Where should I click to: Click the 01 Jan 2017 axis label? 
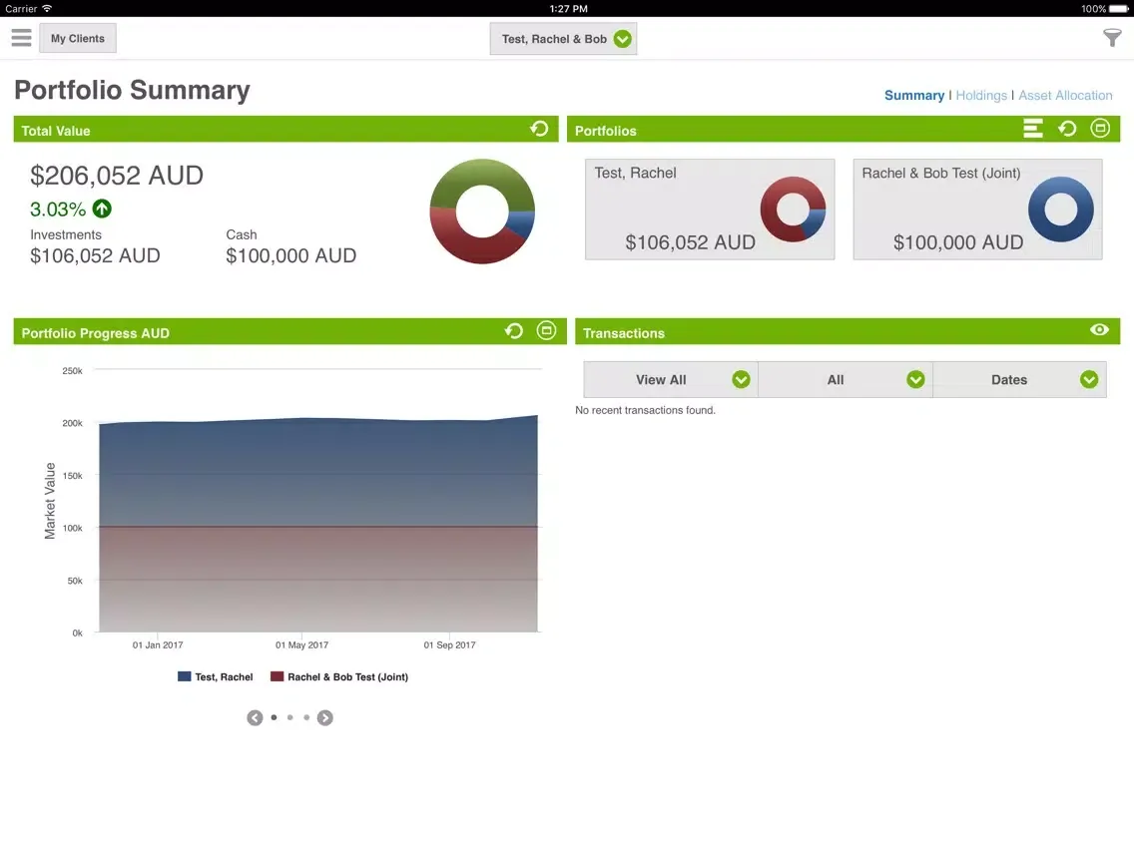(158, 644)
